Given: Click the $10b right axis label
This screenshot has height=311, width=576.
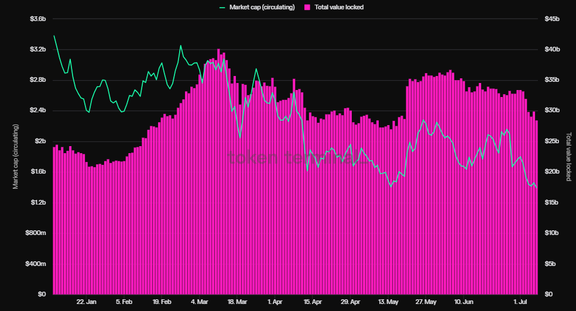Looking at the screenshot, I should click(551, 233).
